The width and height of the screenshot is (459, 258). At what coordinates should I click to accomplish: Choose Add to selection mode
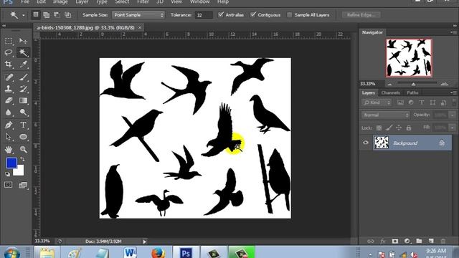pos(46,14)
